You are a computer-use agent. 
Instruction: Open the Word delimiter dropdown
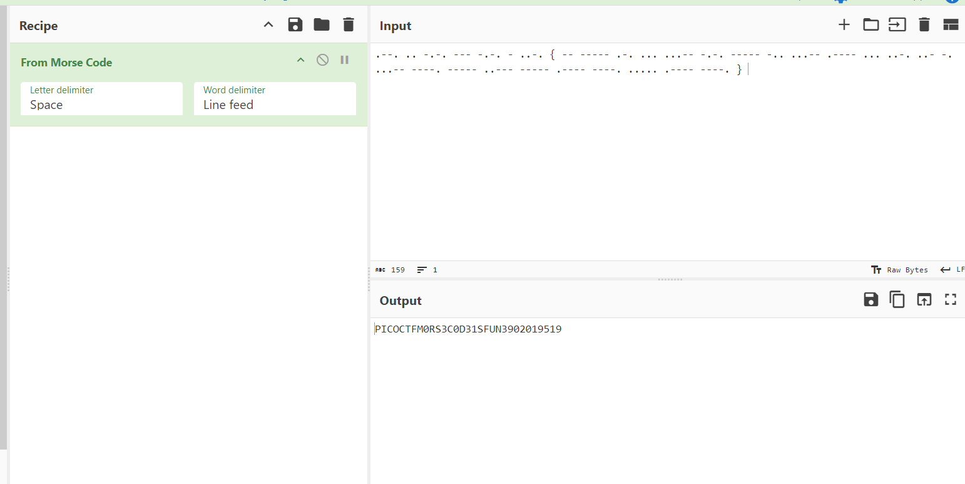pos(275,99)
